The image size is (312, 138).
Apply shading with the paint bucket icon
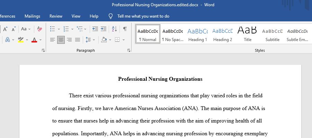(104, 40)
